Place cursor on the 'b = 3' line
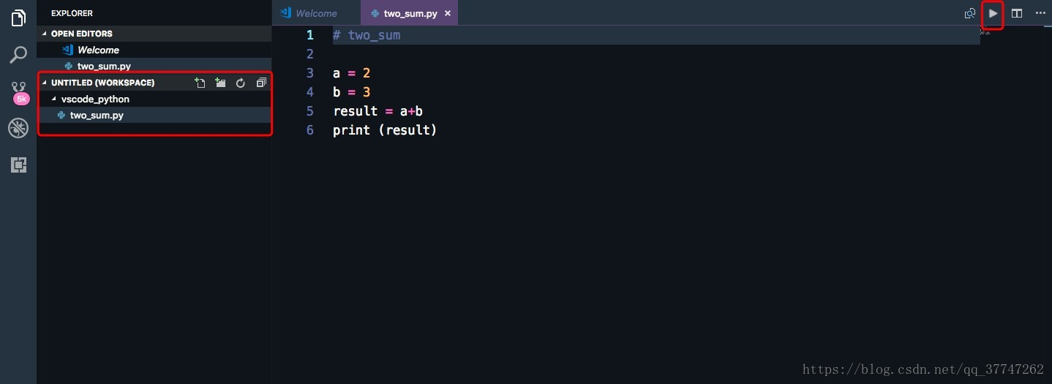 (x=352, y=92)
